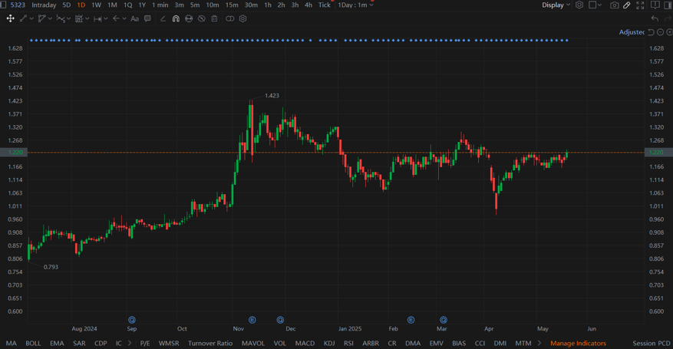The height and width of the screenshot is (349, 673).
Task: Choose the 15m interval
Action: pyautogui.click(x=232, y=5)
